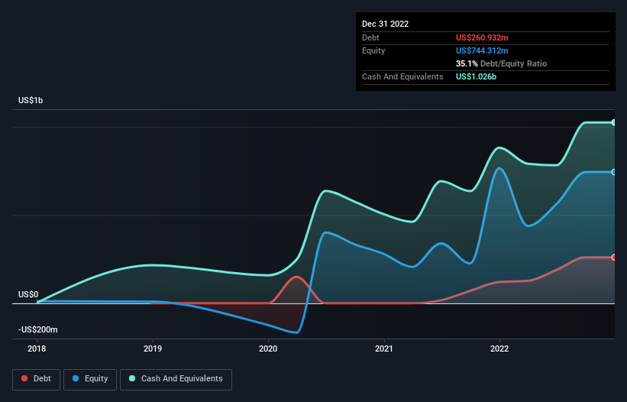Click the red Debt endpoint marker

[614, 258]
